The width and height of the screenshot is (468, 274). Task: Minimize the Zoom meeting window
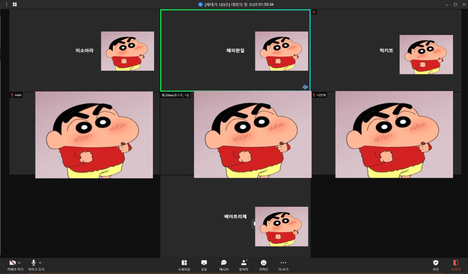click(x=447, y=4)
